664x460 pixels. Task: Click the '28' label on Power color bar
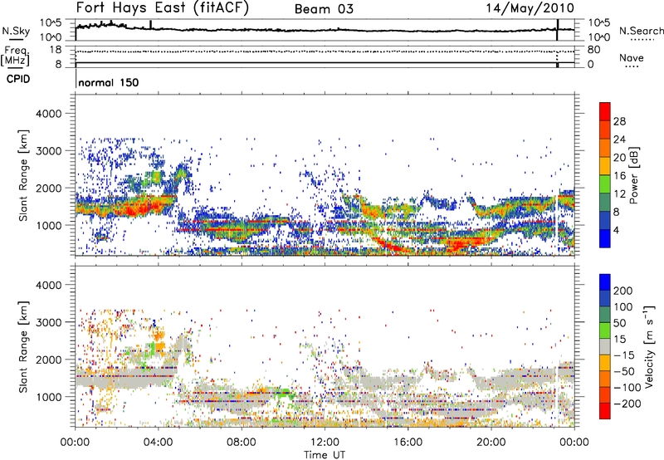click(x=619, y=121)
